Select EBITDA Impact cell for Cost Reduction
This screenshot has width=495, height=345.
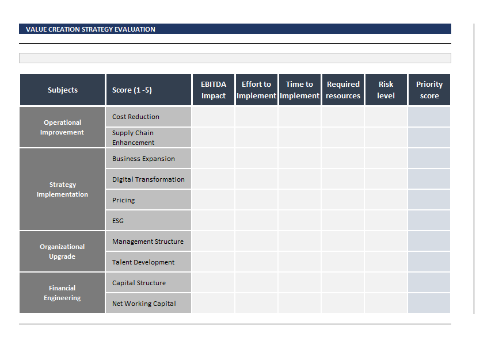(214, 117)
